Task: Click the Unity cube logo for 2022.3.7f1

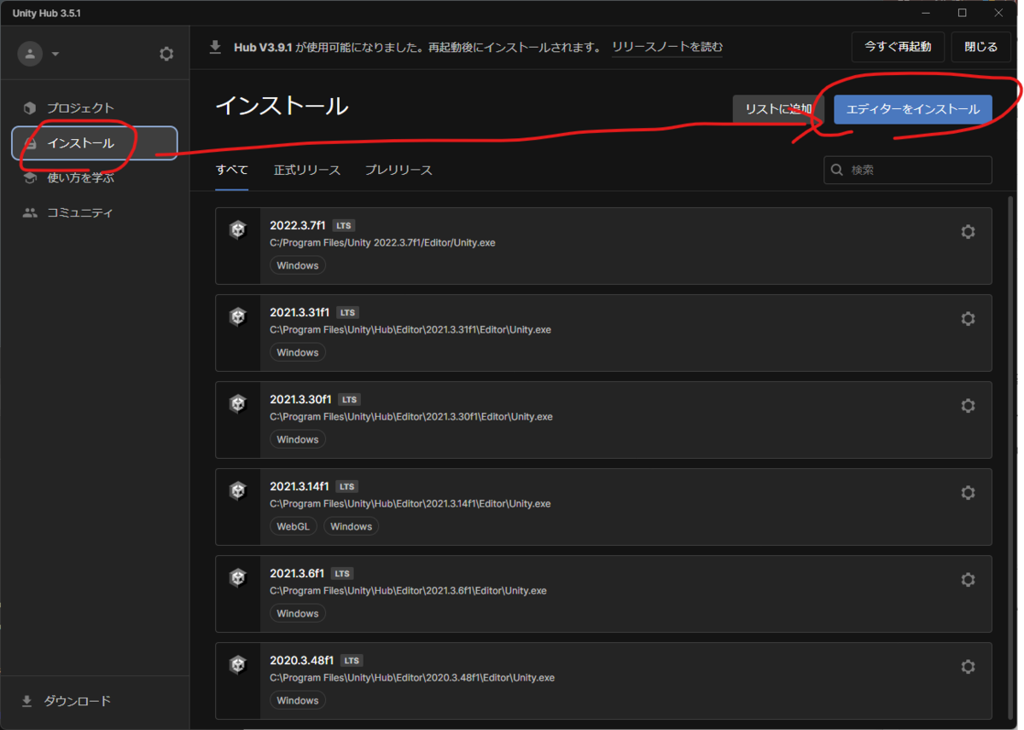Action: (x=237, y=229)
